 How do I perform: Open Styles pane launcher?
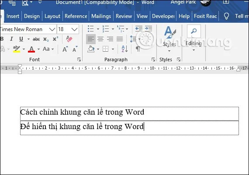pyautogui.click(x=179, y=59)
